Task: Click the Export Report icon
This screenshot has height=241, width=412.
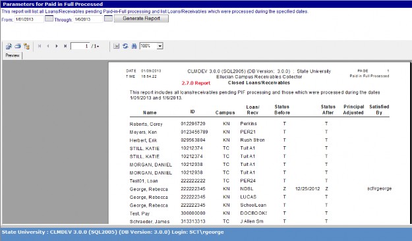Action: [9, 46]
